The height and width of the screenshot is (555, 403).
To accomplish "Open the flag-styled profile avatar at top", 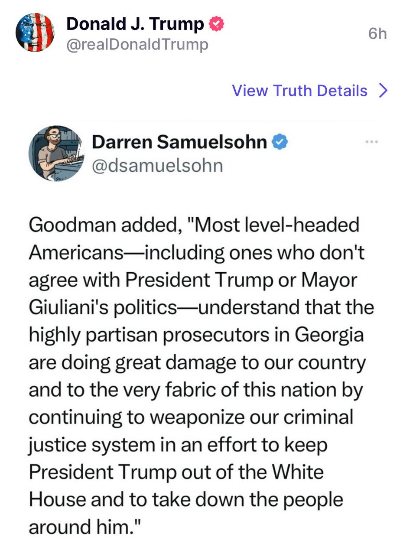I will (x=35, y=33).
